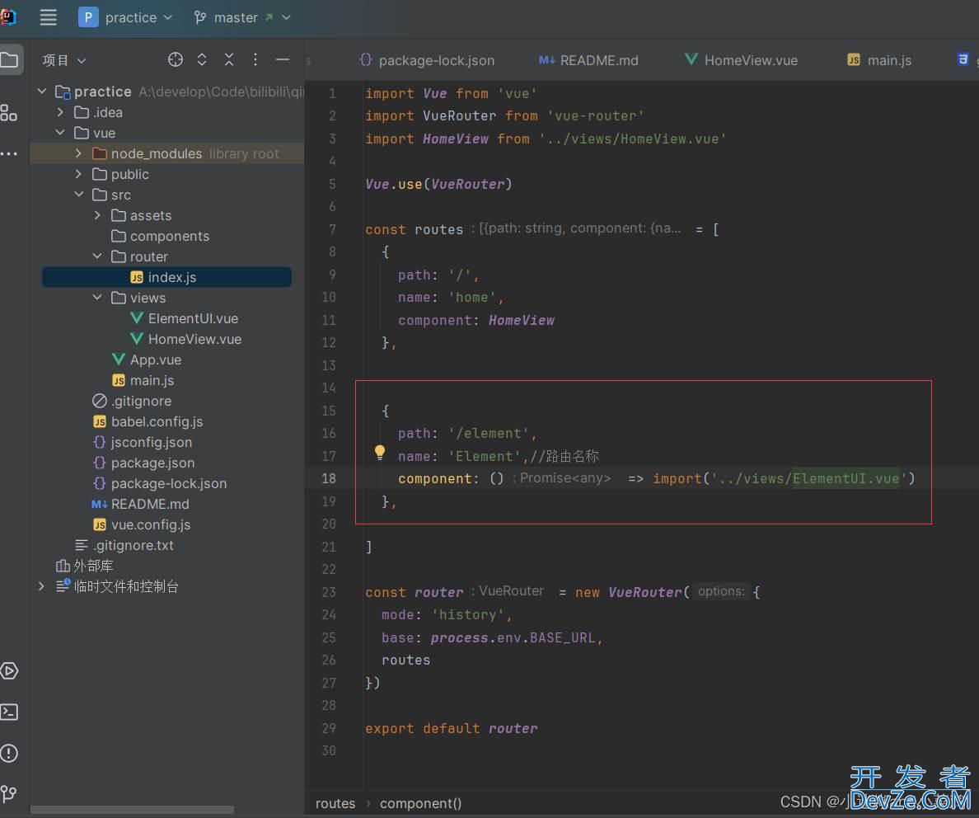The image size is (979, 818).
Task: Click Select Opened File locate icon
Action: (176, 59)
